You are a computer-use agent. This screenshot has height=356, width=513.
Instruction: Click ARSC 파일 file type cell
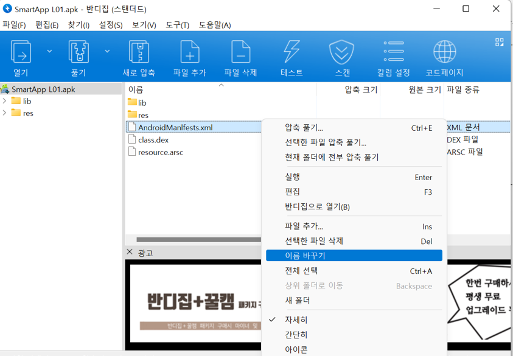click(464, 152)
